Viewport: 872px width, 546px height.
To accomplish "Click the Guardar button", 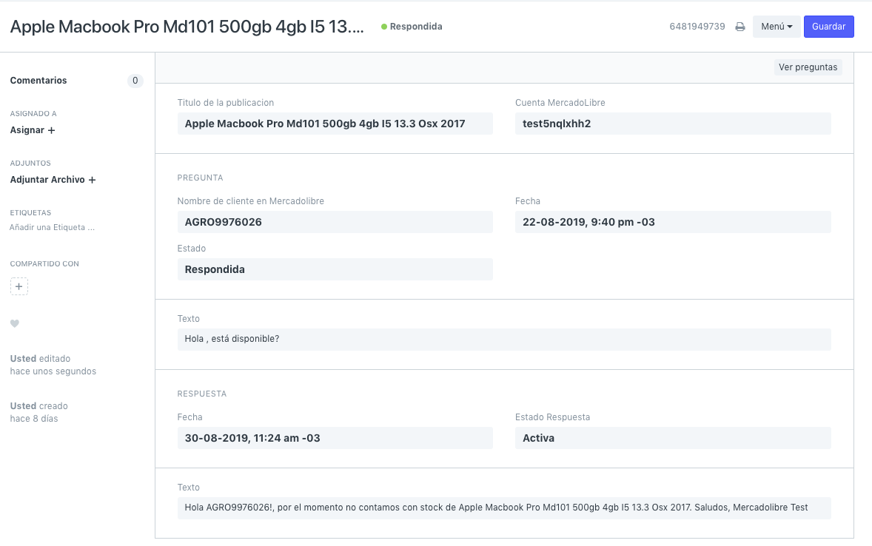I will point(828,27).
